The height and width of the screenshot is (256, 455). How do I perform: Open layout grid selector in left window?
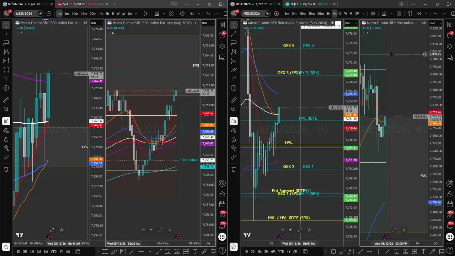pyautogui.click(x=171, y=14)
